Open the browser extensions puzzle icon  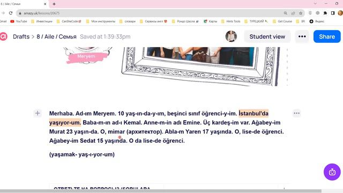[x=325, y=13]
